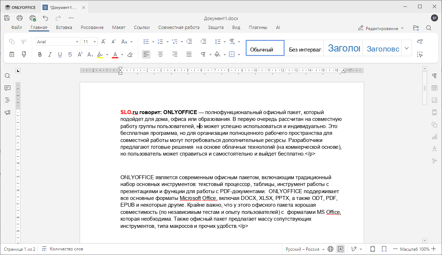
Task: Click the Select all icon in the ribbon
Action: (420, 54)
